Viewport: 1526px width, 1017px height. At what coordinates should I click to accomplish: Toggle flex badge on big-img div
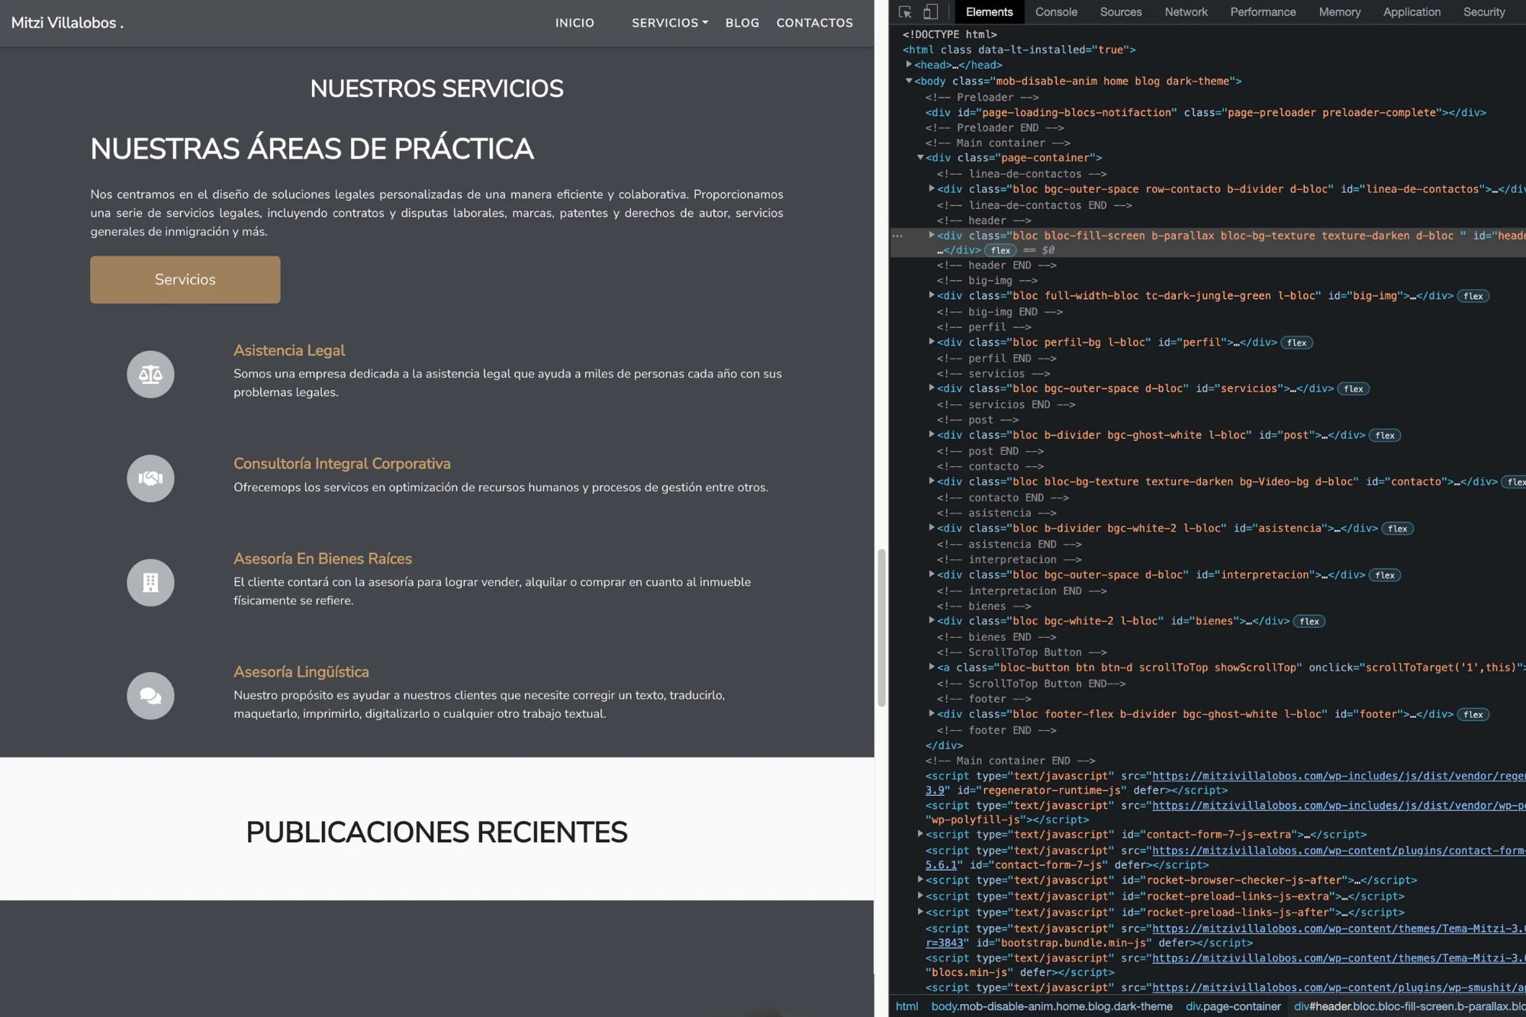(x=1473, y=296)
